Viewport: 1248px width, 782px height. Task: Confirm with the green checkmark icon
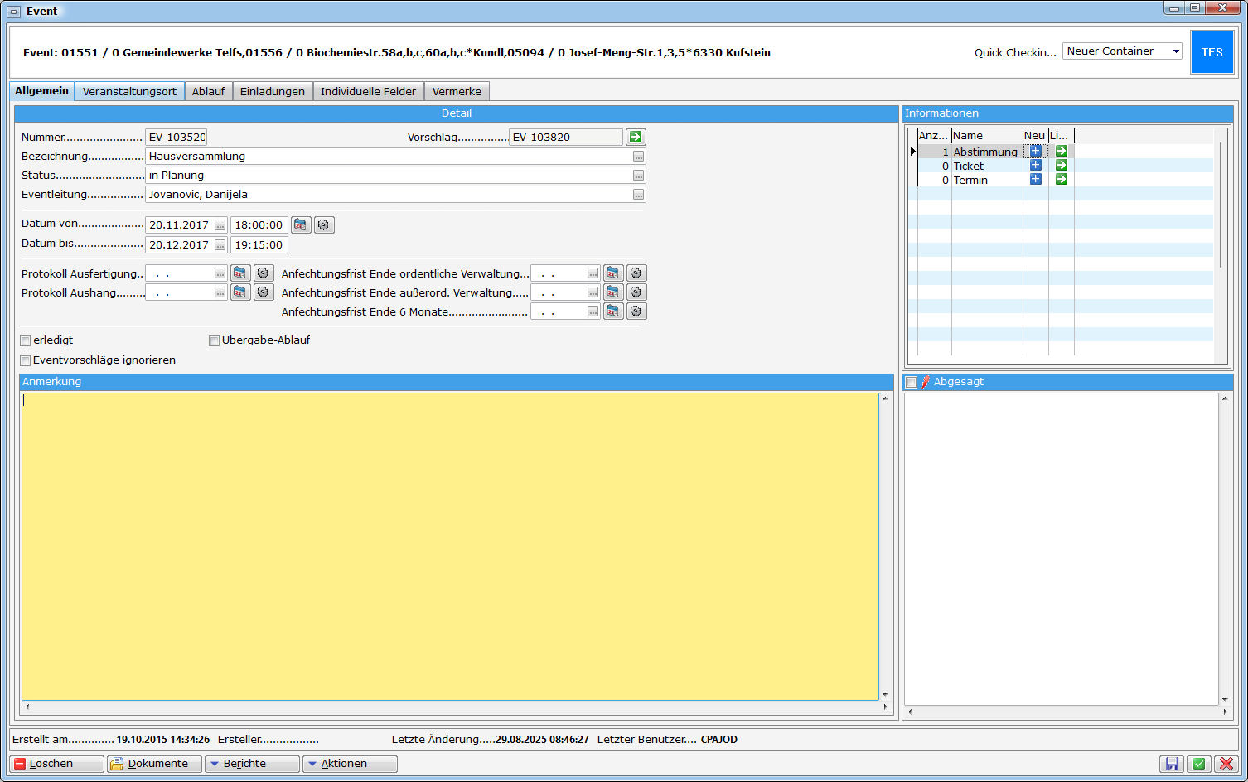click(x=1198, y=764)
